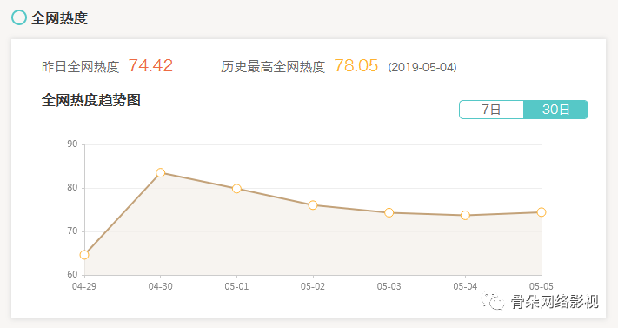This screenshot has width=618, height=328.
Task: Select the 05-05 data point circle
Action: pos(542,212)
